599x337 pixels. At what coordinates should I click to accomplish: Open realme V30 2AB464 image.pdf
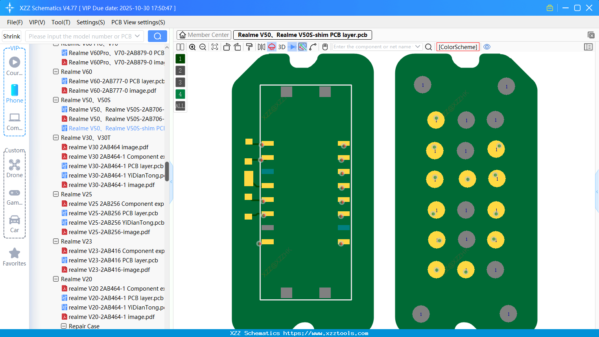click(105, 147)
